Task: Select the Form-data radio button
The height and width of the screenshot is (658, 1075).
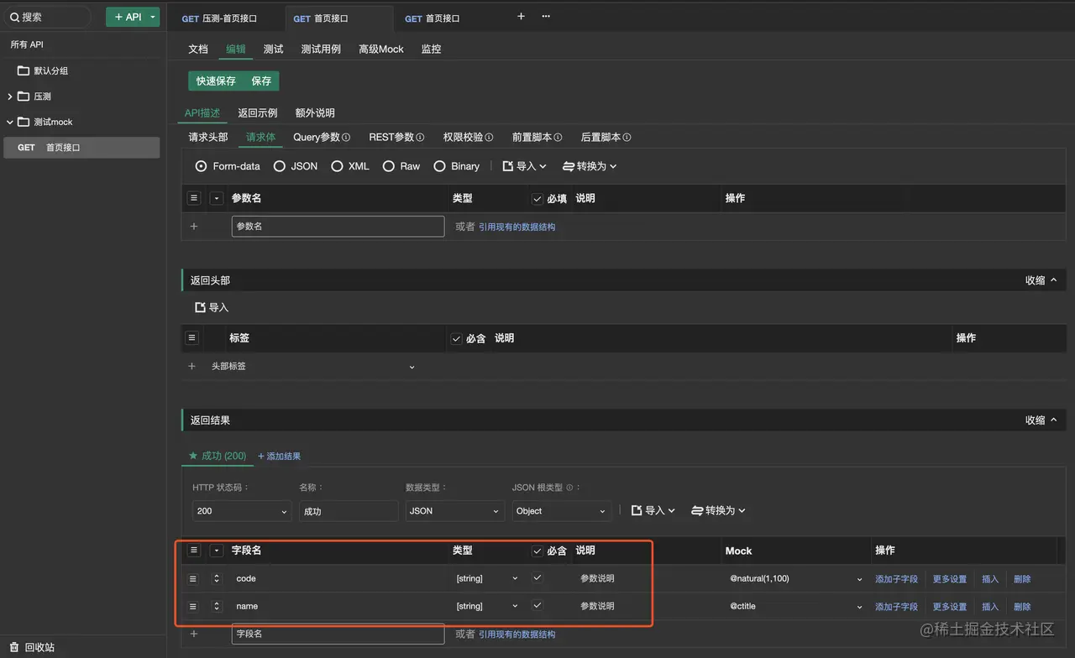Action: click(x=202, y=166)
